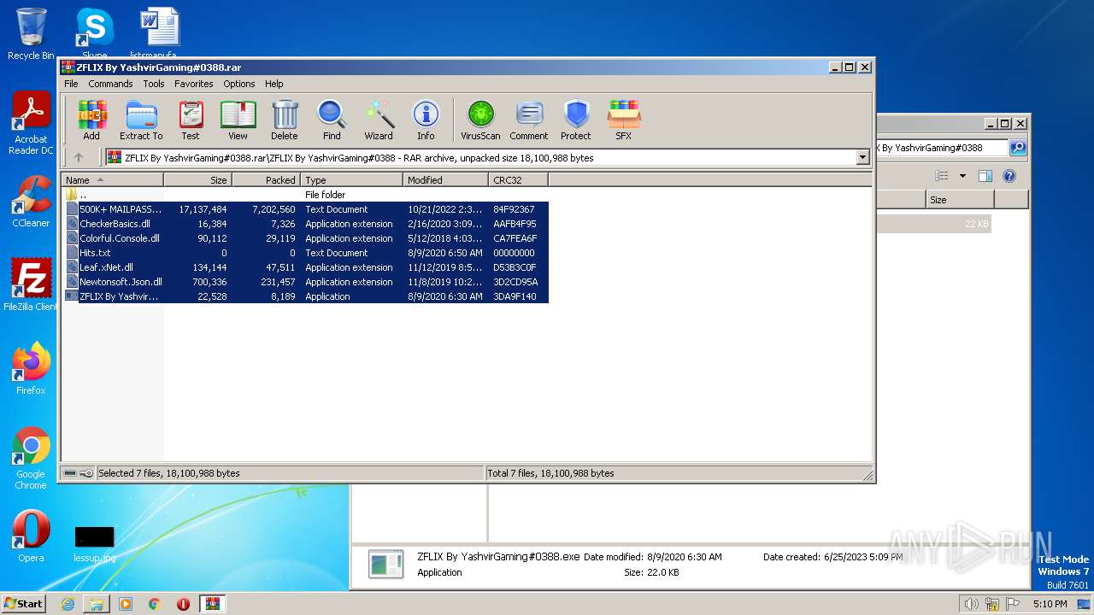Image resolution: width=1094 pixels, height=615 pixels.
Task: Click the drive icon in WinRAR status bar
Action: [x=70, y=473]
